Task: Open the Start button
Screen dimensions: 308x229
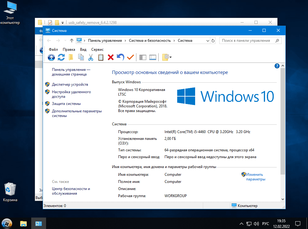Action: pos(7,223)
